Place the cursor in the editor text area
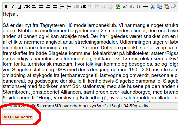178x125 pixels. (90, 57)
